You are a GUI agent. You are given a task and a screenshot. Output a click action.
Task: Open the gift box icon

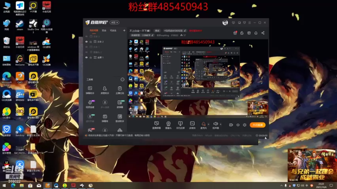click(235, 33)
